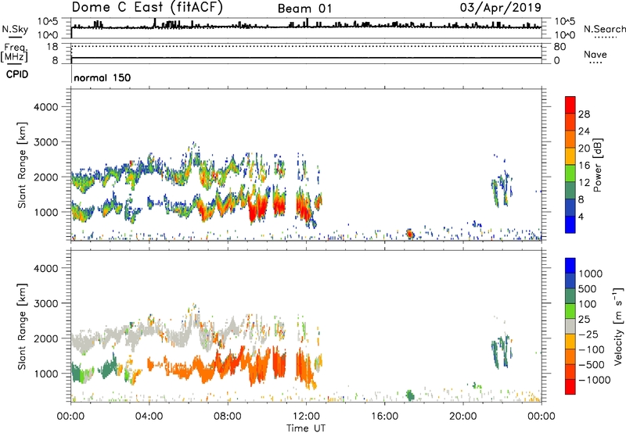Click the top blue segment of the Velocity color bar
This screenshot has height=433, width=626.
click(x=570, y=266)
